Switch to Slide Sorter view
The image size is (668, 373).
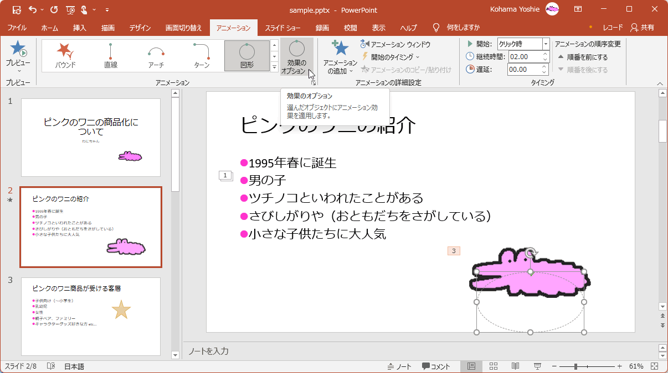492,365
